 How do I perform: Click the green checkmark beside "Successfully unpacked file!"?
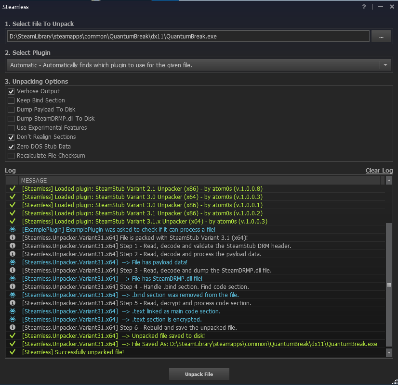point(12,352)
